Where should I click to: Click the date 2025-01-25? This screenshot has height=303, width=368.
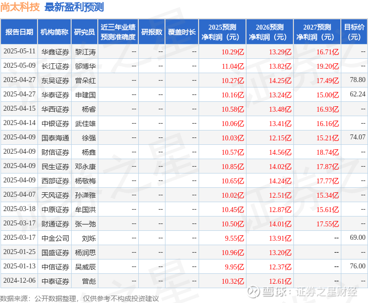pyautogui.click(x=19, y=252)
